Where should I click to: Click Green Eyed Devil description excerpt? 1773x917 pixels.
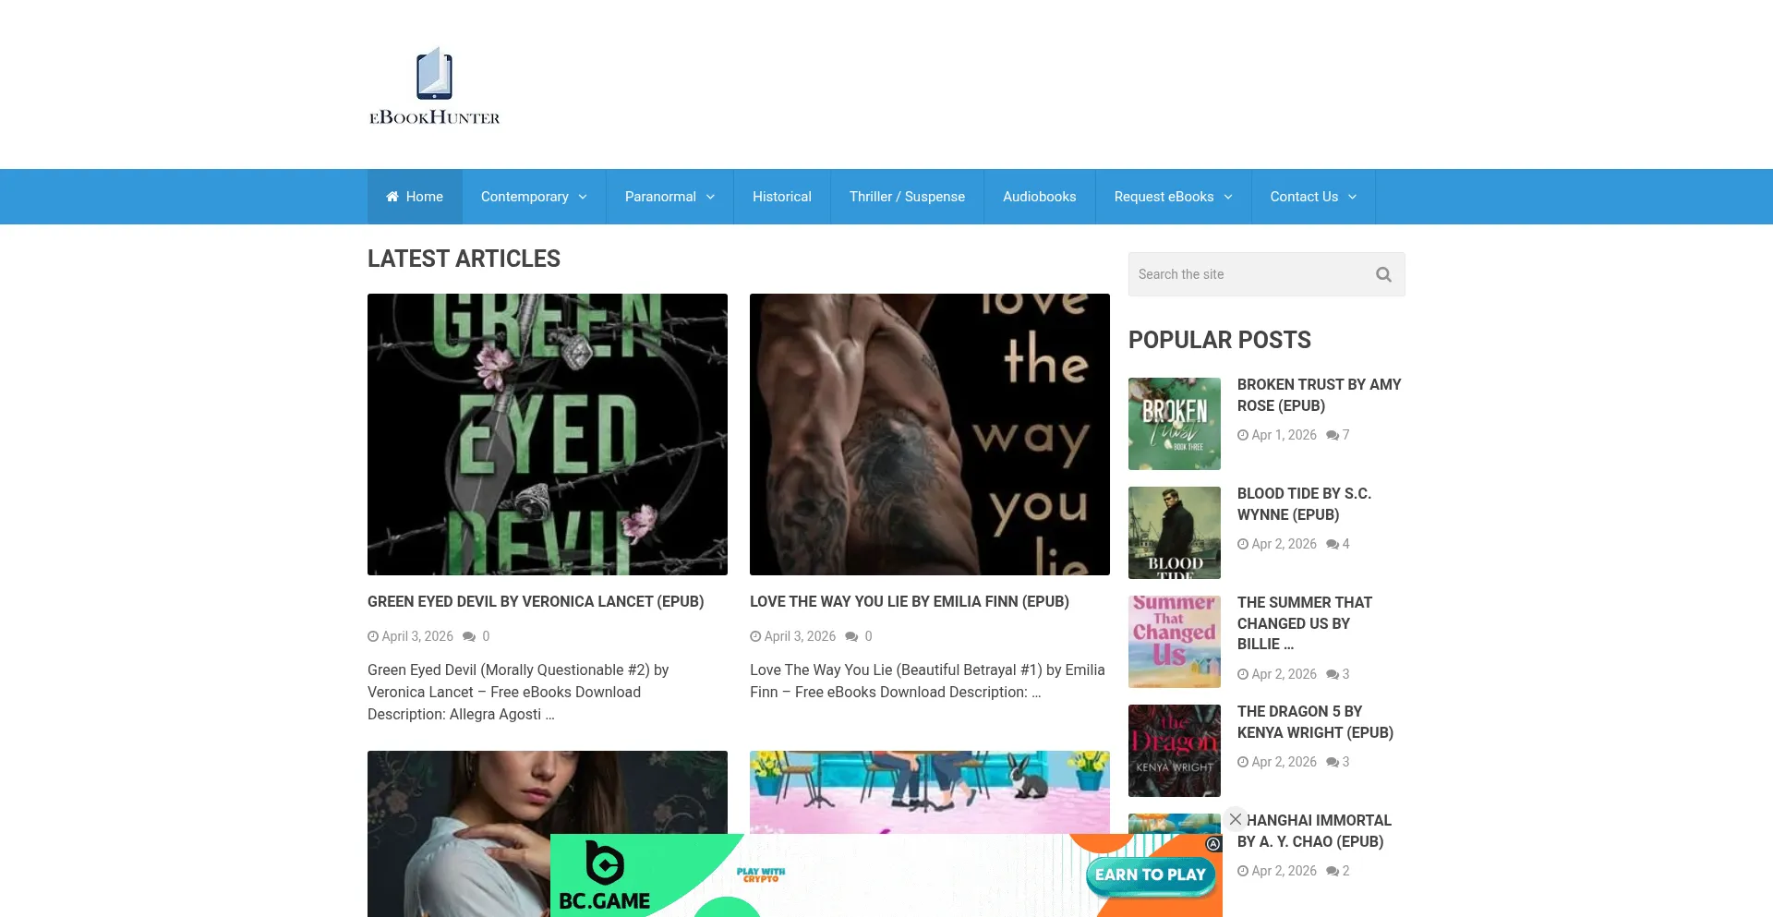518,692
